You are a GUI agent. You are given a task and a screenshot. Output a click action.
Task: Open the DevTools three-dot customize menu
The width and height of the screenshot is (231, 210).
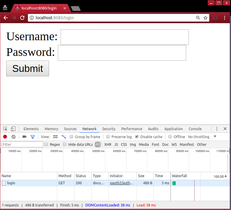(217, 129)
